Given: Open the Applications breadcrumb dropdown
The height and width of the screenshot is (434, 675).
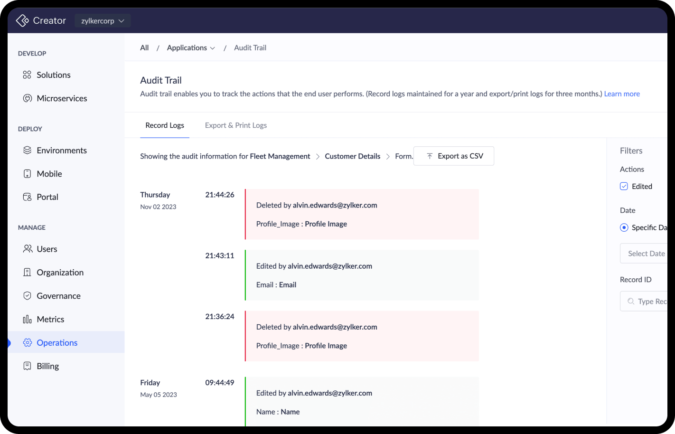Looking at the screenshot, I should pyautogui.click(x=191, y=48).
